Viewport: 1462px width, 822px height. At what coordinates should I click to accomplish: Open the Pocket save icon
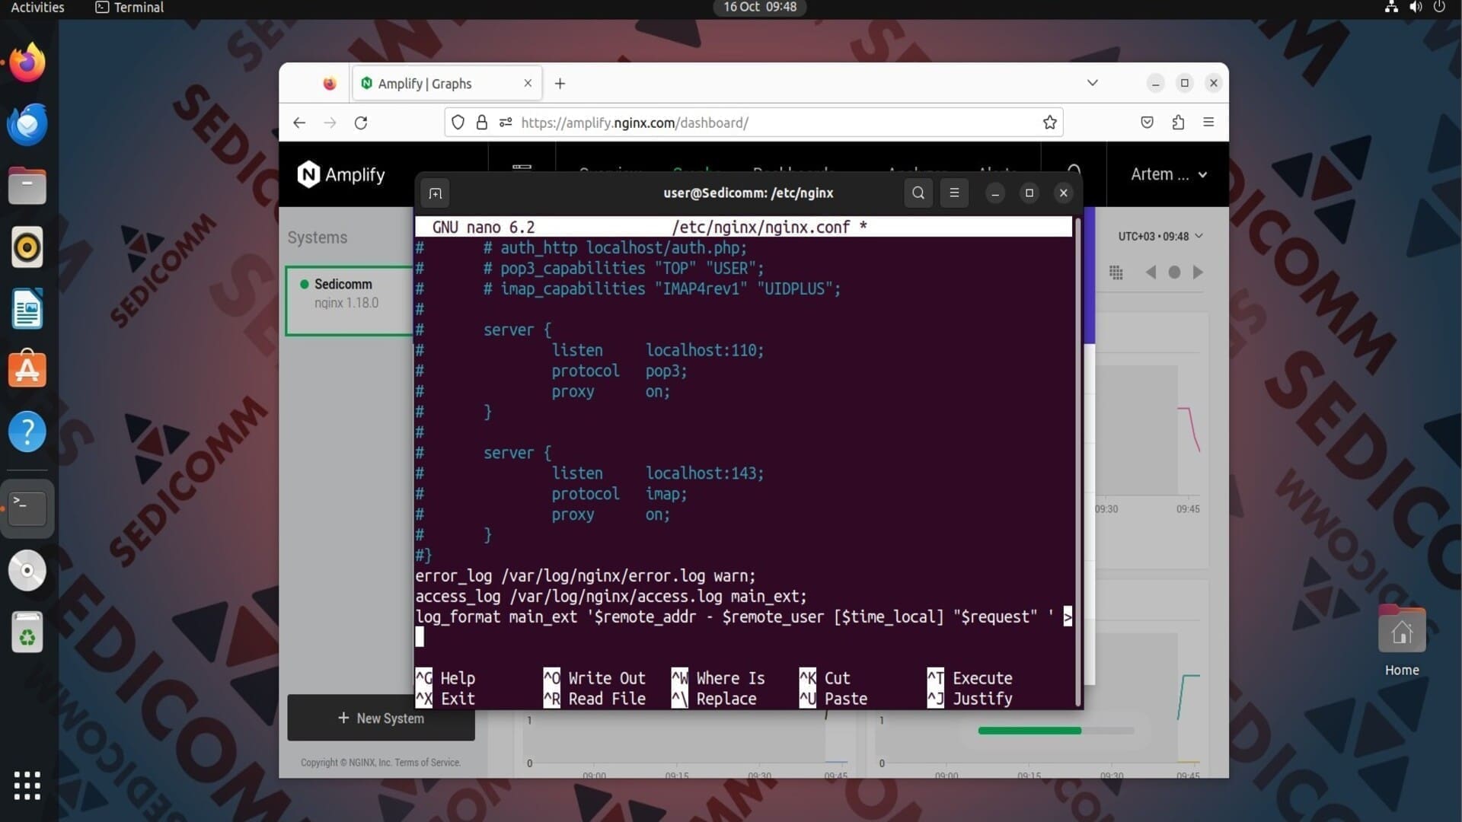pyautogui.click(x=1147, y=123)
